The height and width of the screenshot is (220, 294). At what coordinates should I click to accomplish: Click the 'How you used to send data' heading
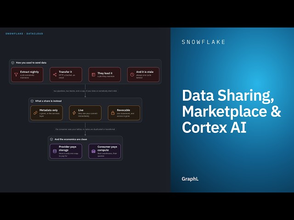[31, 63]
